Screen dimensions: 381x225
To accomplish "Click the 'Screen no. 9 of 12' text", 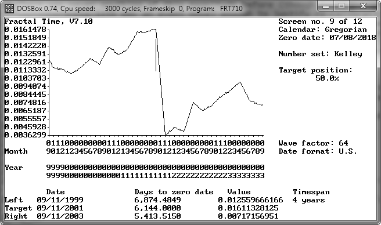I will tap(320, 21).
